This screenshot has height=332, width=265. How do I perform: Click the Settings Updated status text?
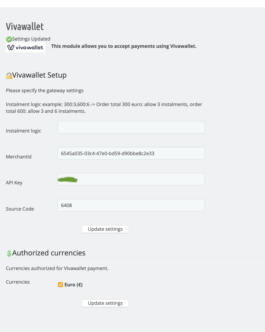coord(31,39)
